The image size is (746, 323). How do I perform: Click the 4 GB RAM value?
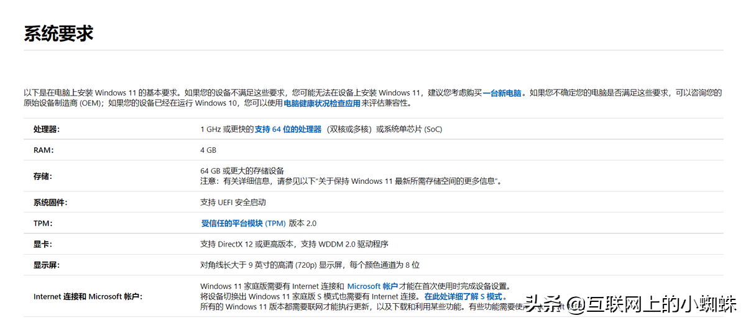pyautogui.click(x=208, y=150)
